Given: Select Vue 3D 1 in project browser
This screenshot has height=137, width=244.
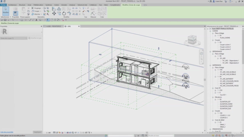Looking at the screenshot, I should point(223,95).
